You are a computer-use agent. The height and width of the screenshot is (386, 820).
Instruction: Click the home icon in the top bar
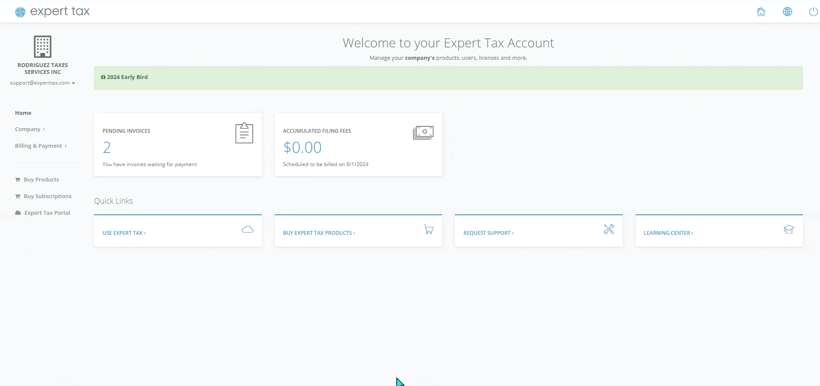761,12
